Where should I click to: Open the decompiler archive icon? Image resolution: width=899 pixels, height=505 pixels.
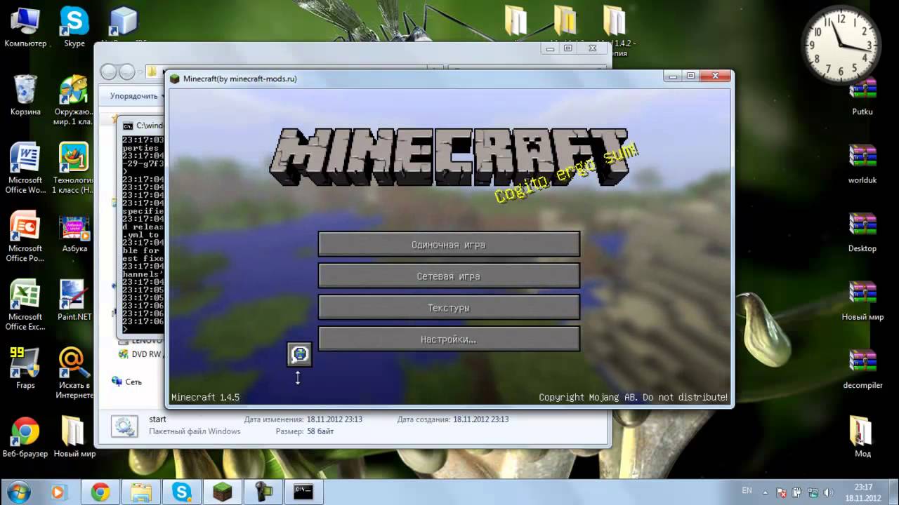[862, 369]
